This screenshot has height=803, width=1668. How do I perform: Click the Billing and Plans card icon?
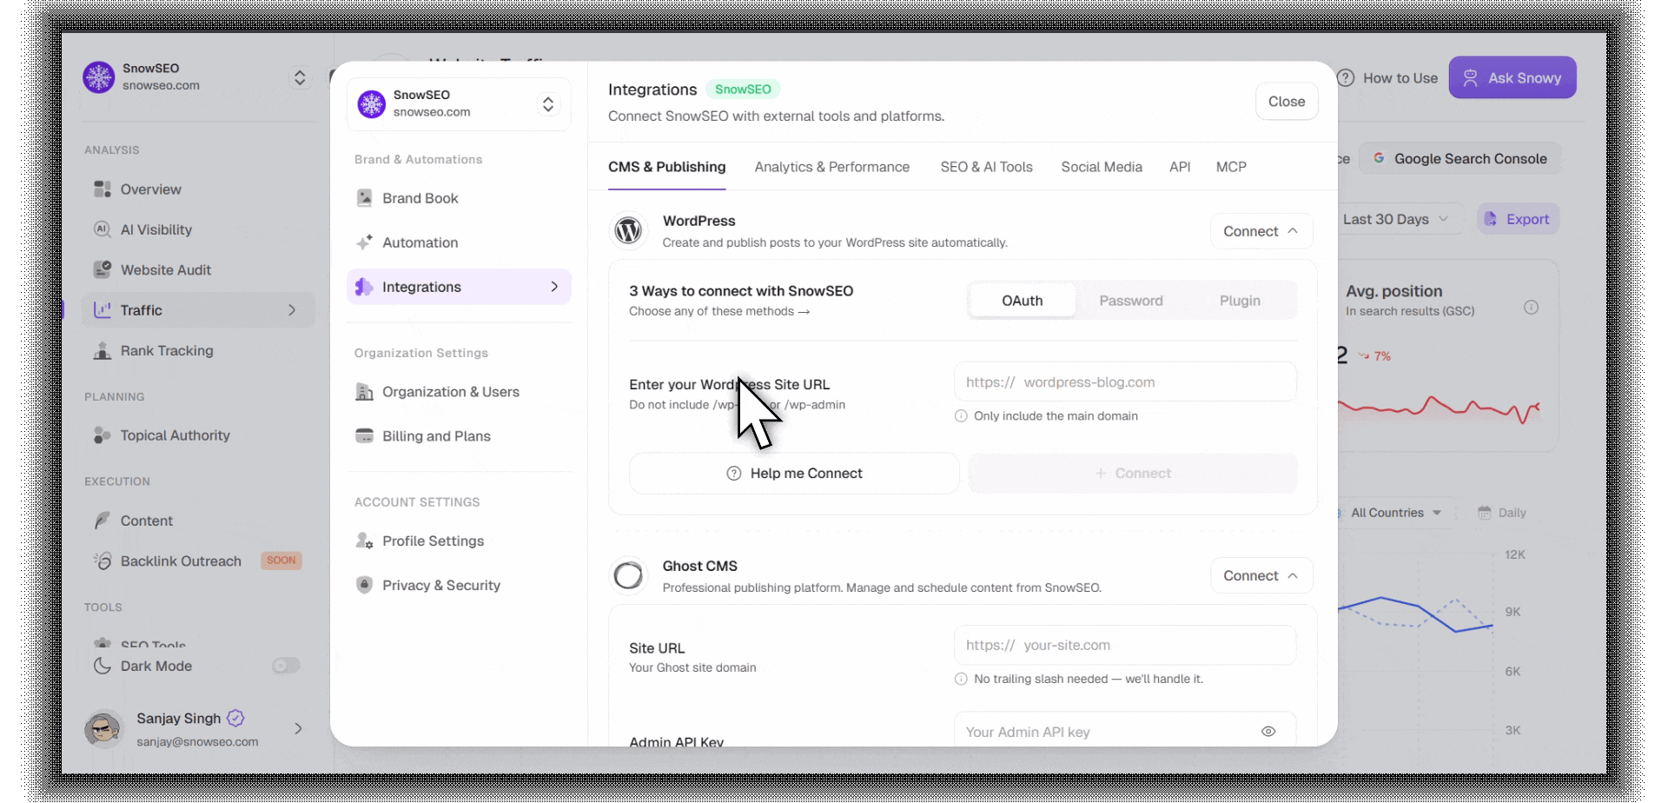365,436
